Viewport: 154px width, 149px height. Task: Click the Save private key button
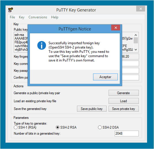coord(124,109)
